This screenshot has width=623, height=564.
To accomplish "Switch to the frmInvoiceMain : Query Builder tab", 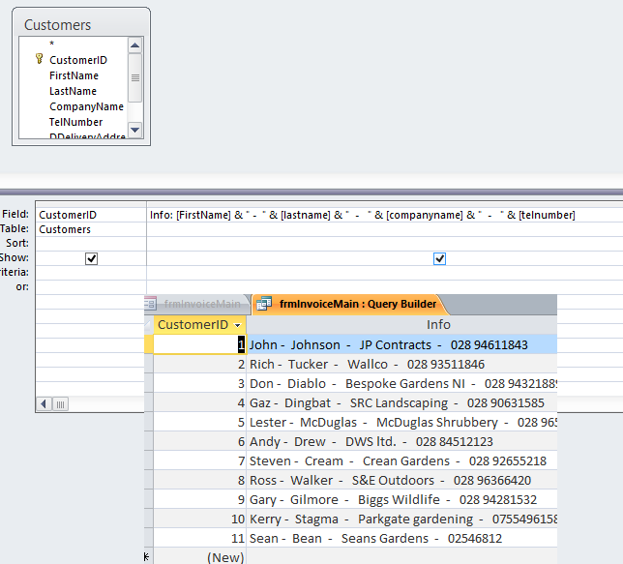I will pyautogui.click(x=350, y=304).
